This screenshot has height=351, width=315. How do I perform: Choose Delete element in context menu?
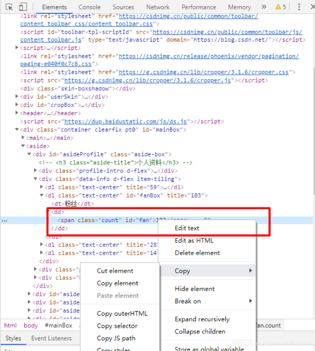207,253
